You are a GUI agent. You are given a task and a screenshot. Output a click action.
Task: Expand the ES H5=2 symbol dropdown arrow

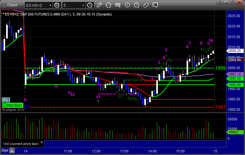[50, 5]
